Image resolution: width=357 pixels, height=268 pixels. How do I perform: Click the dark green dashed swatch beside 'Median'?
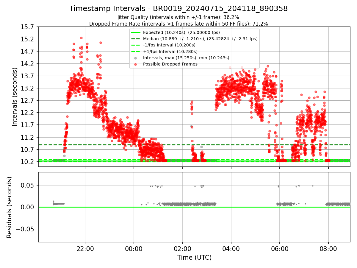point(135,39)
